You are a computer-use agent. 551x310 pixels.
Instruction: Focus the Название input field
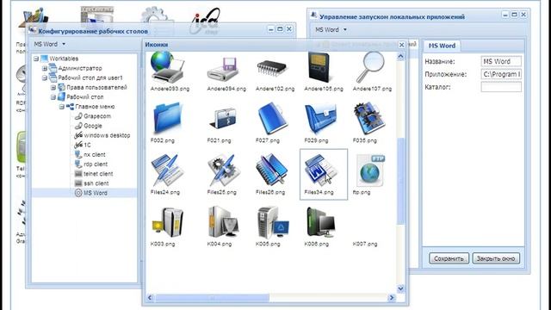501,61
